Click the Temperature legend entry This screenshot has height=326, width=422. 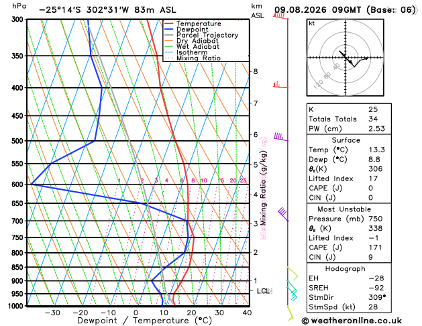pos(193,23)
